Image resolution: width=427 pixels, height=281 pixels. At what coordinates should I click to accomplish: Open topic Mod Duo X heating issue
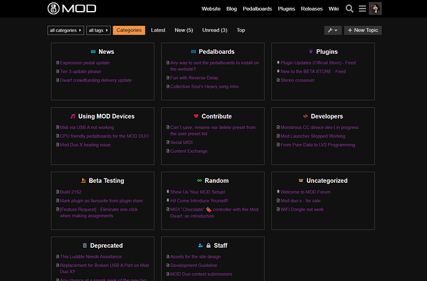click(x=85, y=145)
